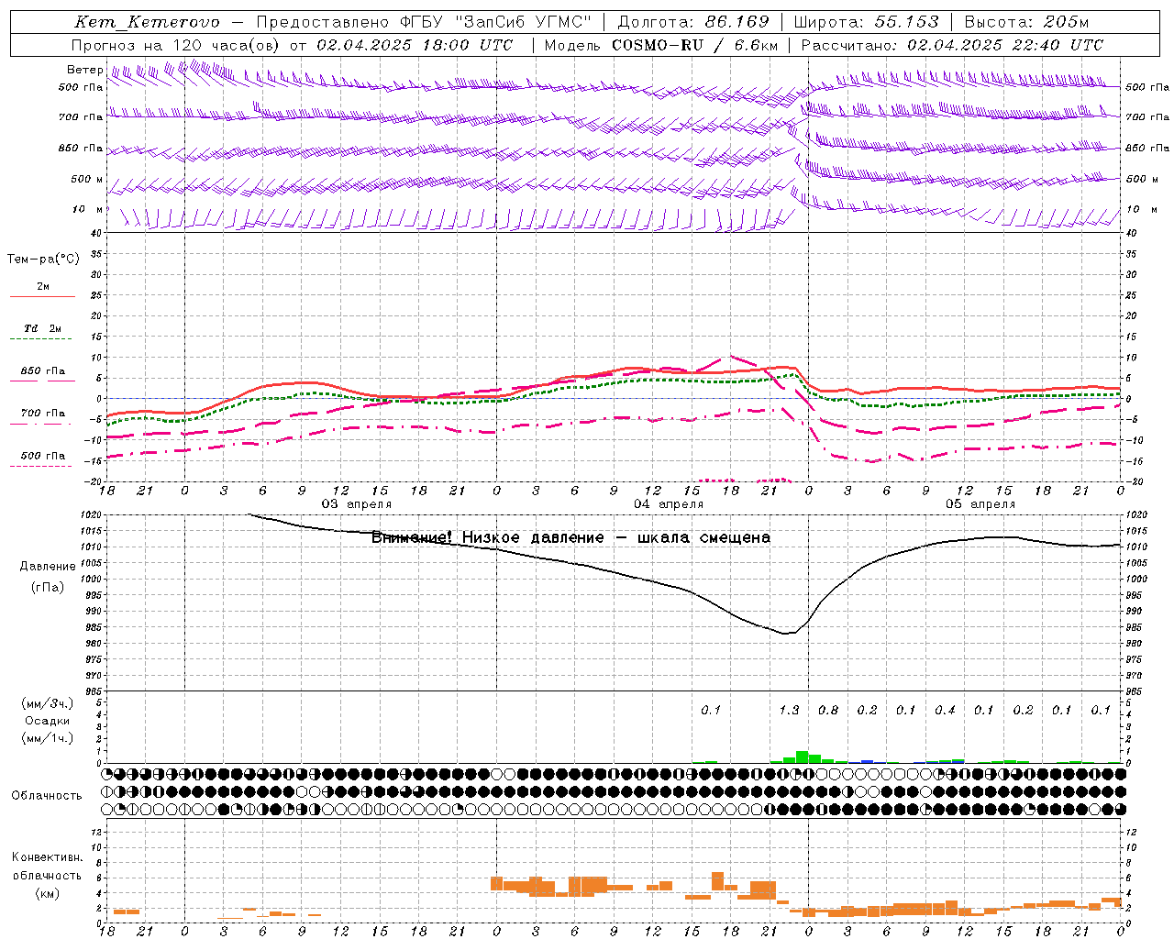The image size is (1174, 939).
Task: Select the 'Предоставлено ФГБУ "ЗапСиб УГМС"' provider text
Action: tap(424, 22)
